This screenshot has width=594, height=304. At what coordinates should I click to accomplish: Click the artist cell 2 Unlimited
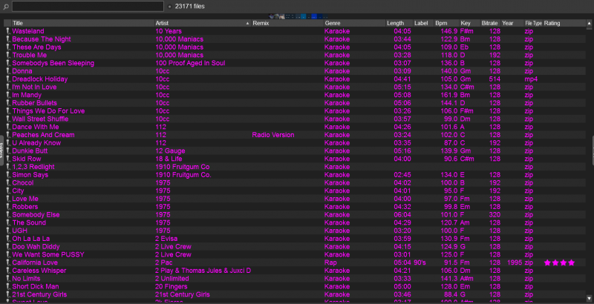(x=172, y=278)
